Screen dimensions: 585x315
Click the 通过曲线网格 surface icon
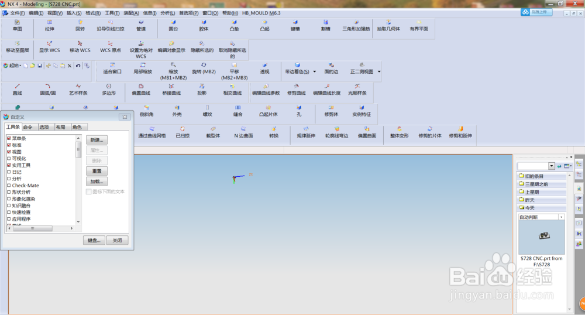pyautogui.click(x=152, y=129)
